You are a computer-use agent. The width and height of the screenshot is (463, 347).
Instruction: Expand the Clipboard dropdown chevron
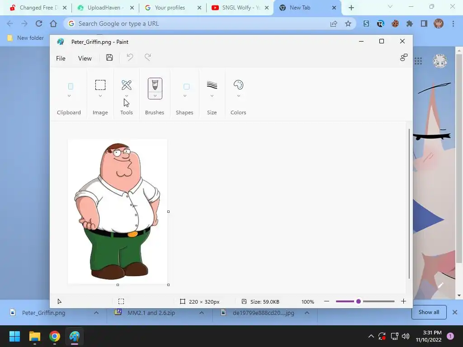tap(69, 96)
